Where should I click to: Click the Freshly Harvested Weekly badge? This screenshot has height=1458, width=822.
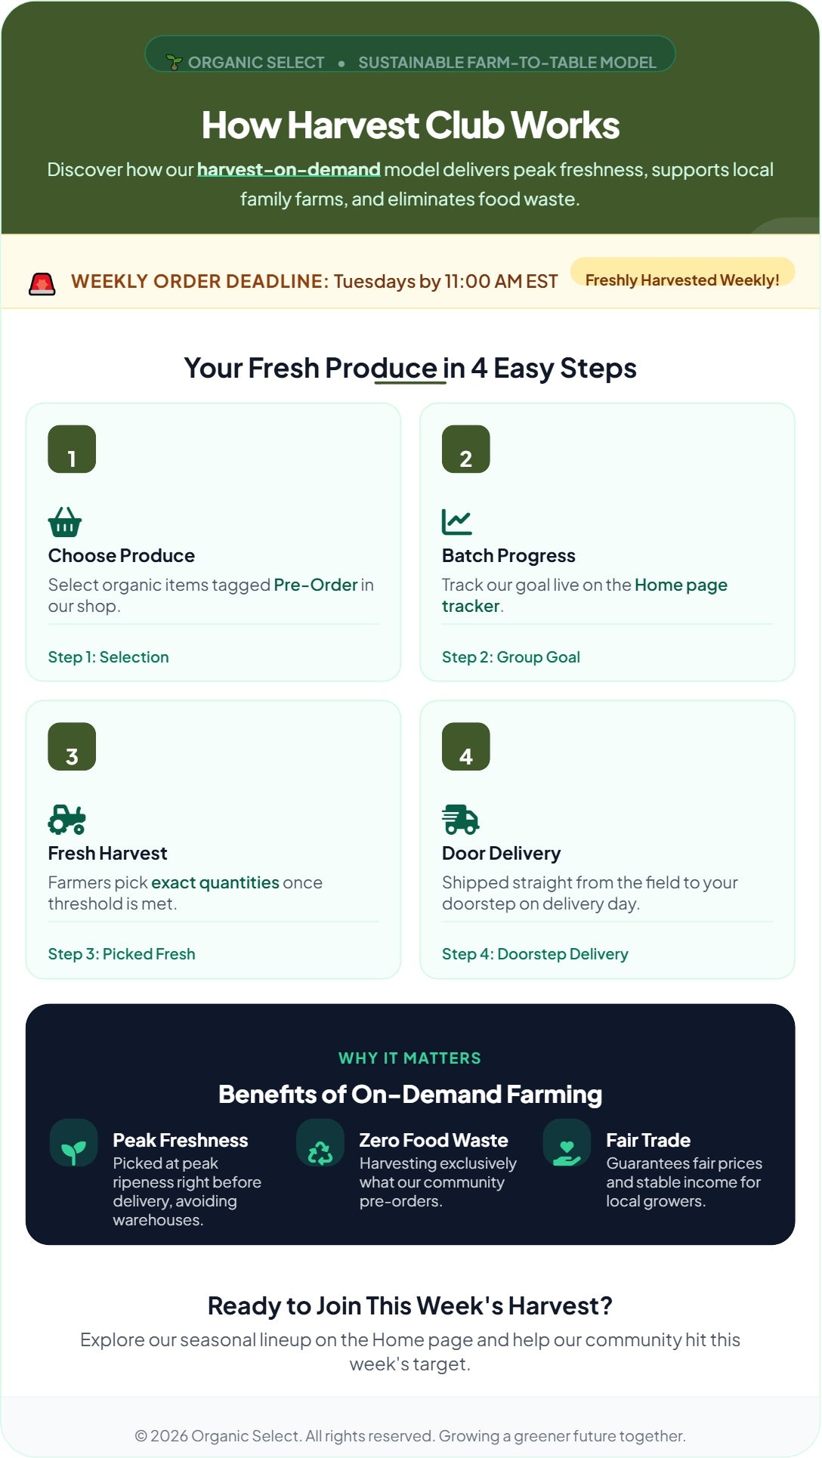[x=682, y=280]
